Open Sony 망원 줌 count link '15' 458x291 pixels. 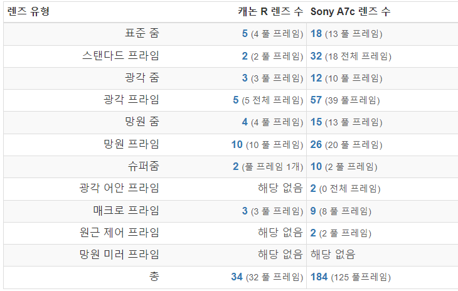pos(316,122)
